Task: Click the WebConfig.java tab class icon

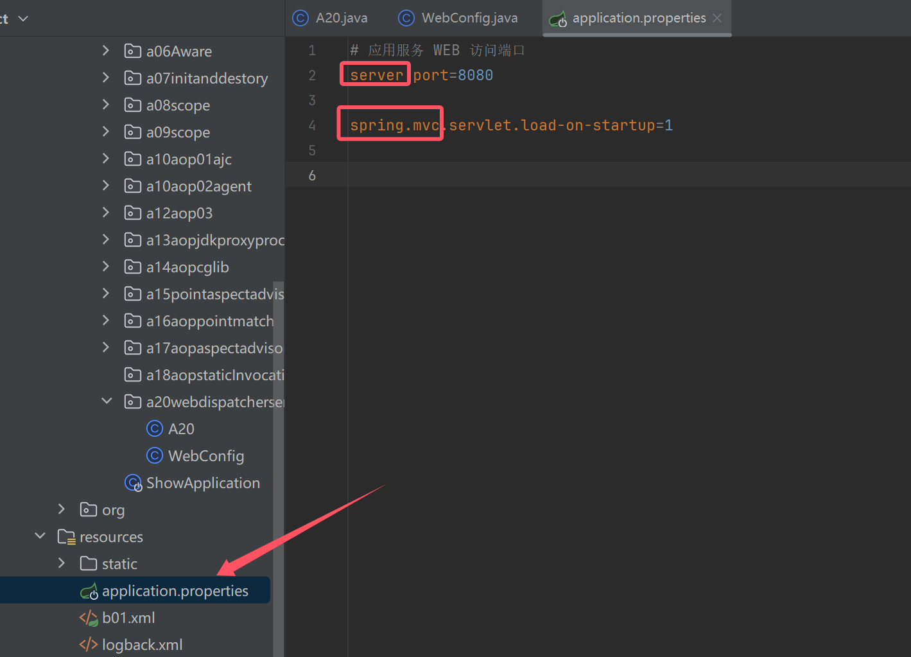Action: click(406, 18)
